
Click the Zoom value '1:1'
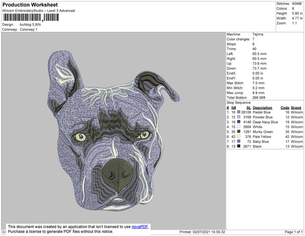[294, 23]
